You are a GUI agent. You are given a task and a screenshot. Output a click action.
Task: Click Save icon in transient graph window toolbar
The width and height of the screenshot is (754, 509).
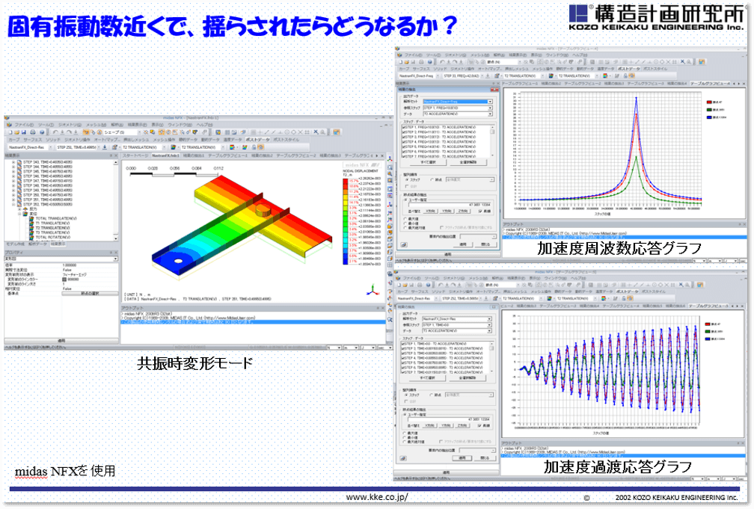coord(413,285)
